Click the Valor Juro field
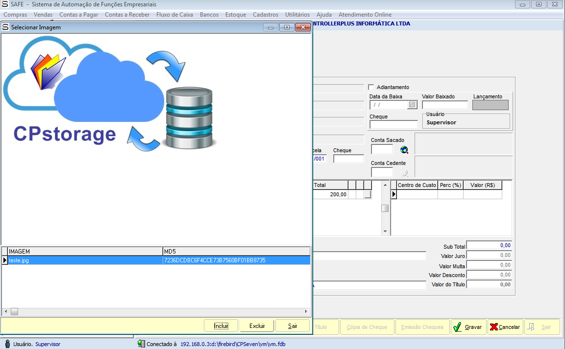565x349 pixels. pyautogui.click(x=489, y=255)
